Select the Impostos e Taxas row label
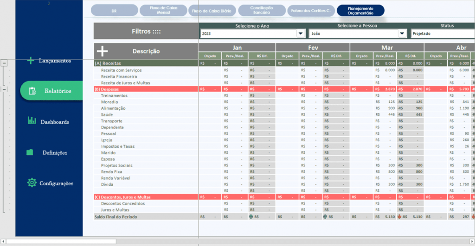Screen dimensions: 475x246 pyautogui.click(x=117, y=146)
